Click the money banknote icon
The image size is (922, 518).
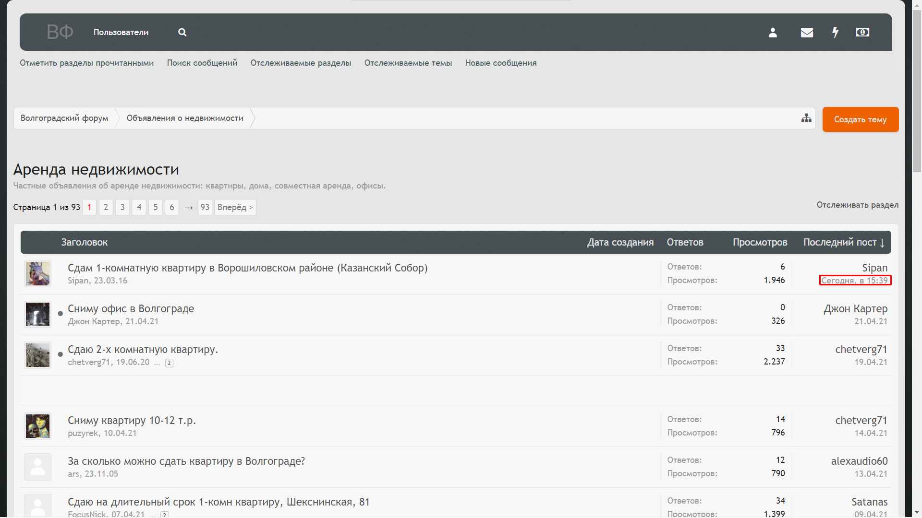pyautogui.click(x=862, y=32)
